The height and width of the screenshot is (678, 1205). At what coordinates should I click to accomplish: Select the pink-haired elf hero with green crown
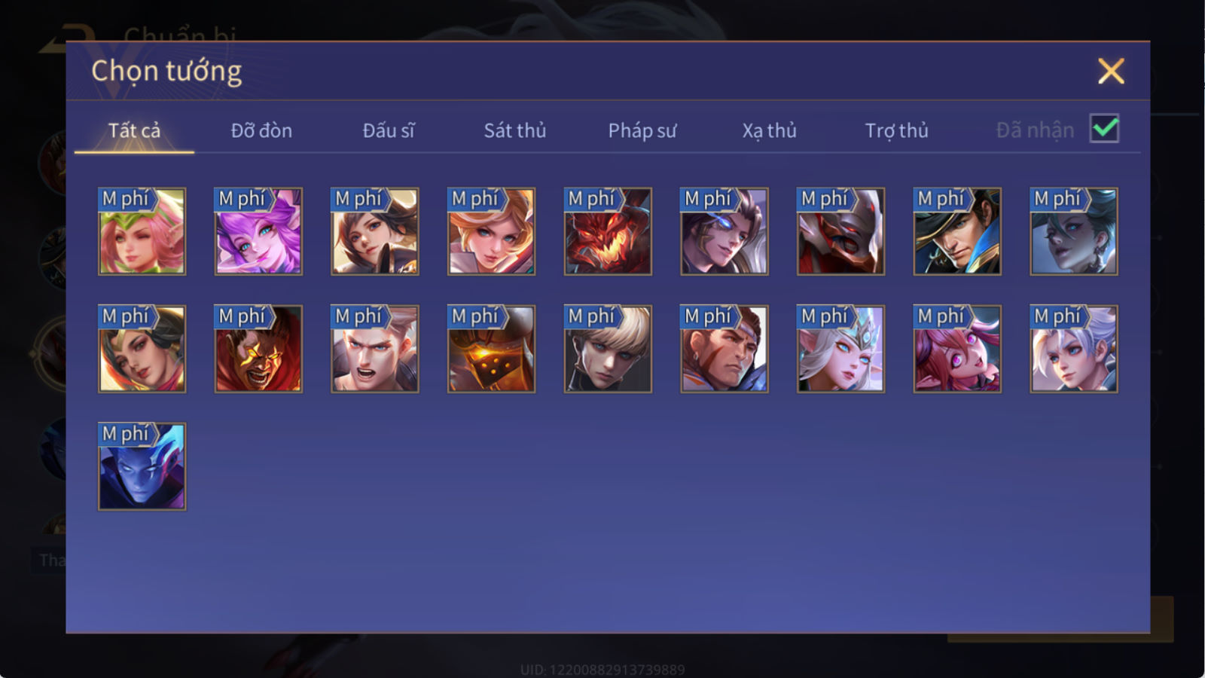pos(142,231)
